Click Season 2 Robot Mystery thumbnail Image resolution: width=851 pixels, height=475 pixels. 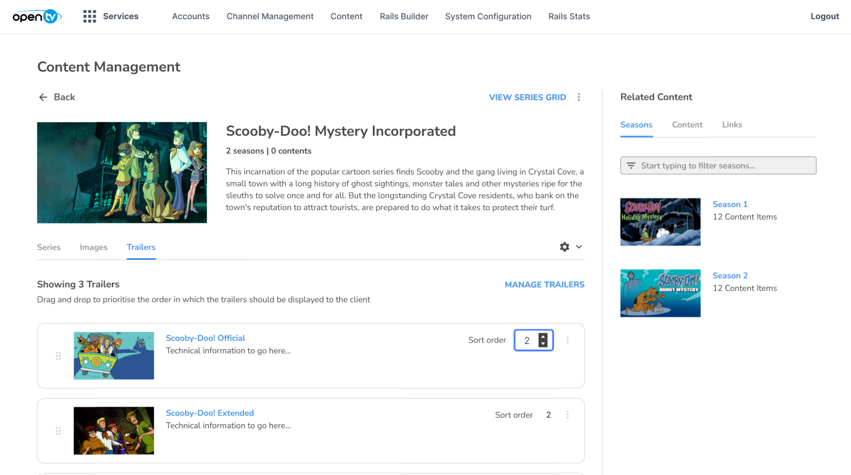point(661,293)
